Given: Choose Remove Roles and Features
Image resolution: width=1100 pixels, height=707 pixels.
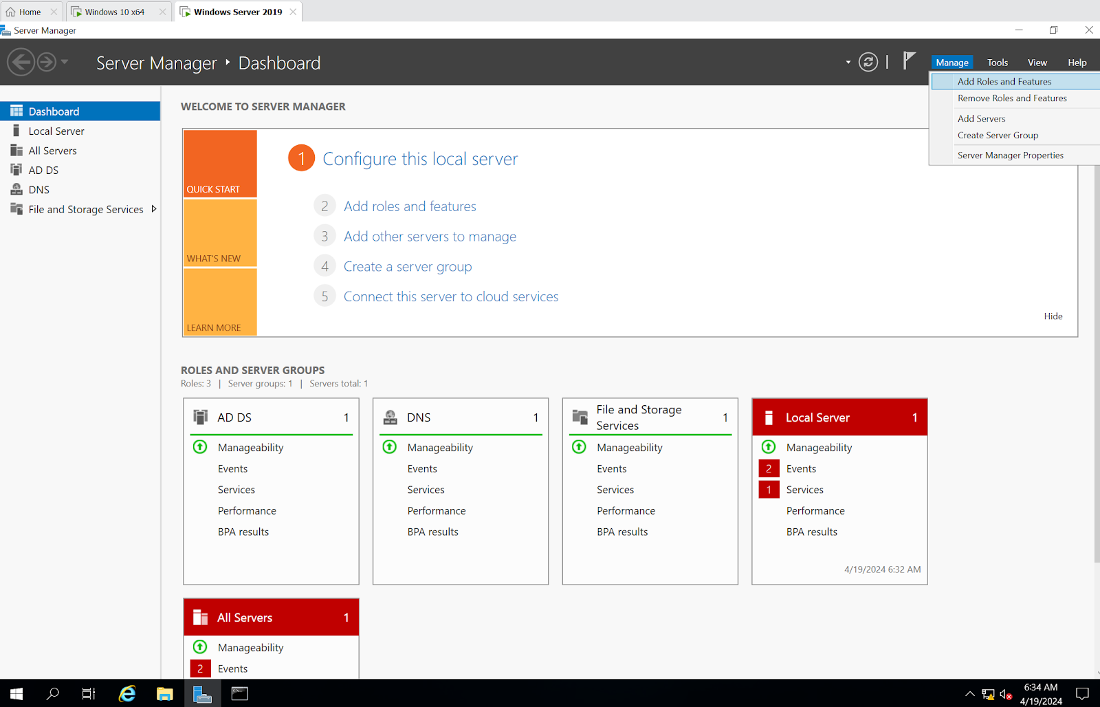Looking at the screenshot, I should click(x=1015, y=98).
